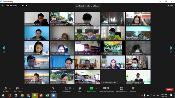
Task: Open the Zoom app on the taskbar
Action: point(54,95)
